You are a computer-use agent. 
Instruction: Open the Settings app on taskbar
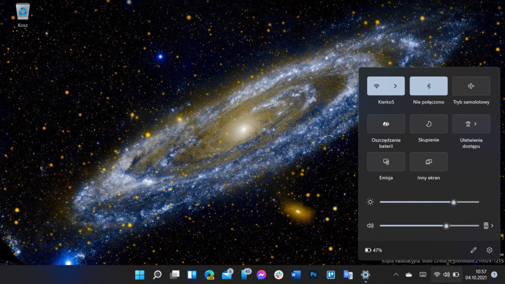click(x=365, y=275)
